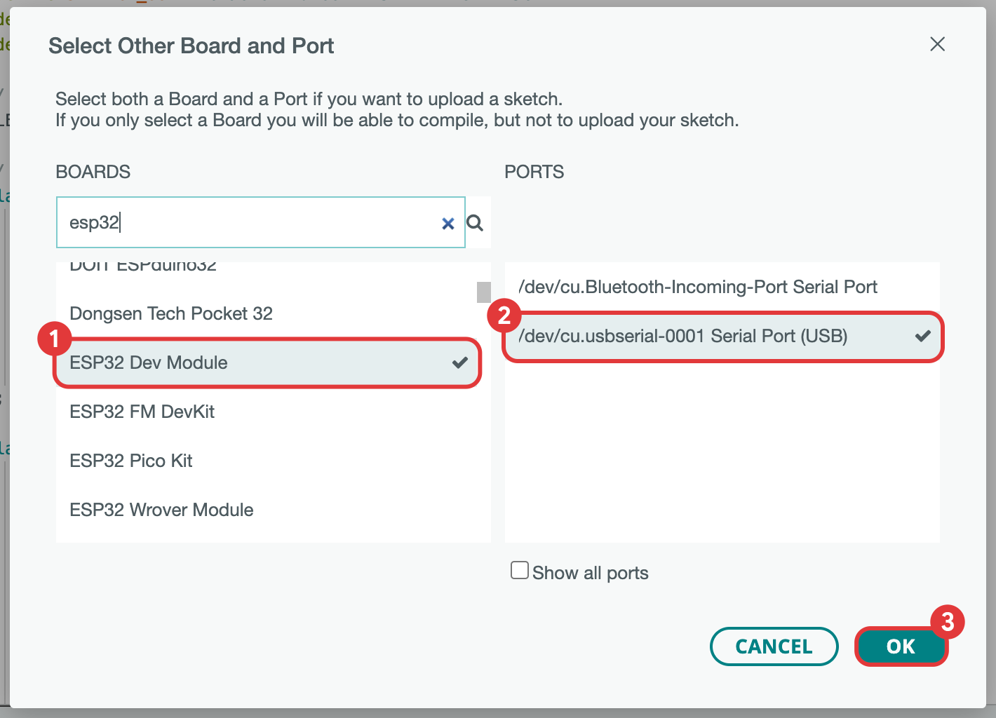Enable the Show all ports checkbox
The height and width of the screenshot is (718, 996).
click(520, 570)
